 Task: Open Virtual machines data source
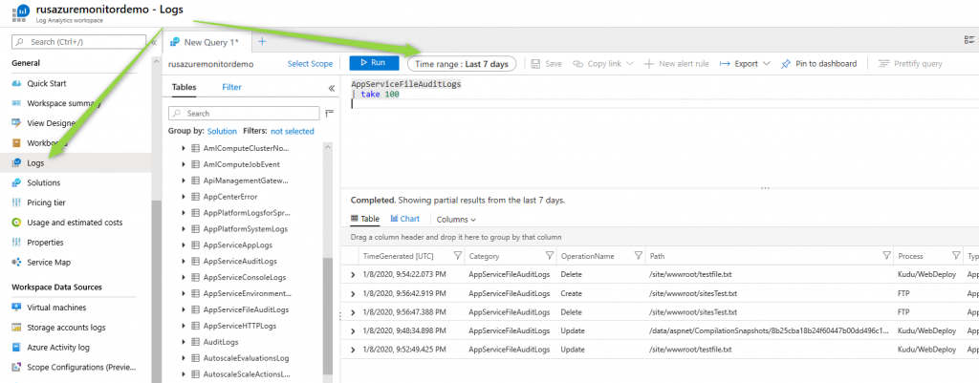click(56, 308)
